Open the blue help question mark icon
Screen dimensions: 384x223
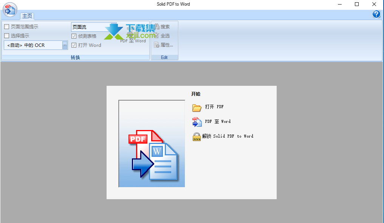click(376, 14)
